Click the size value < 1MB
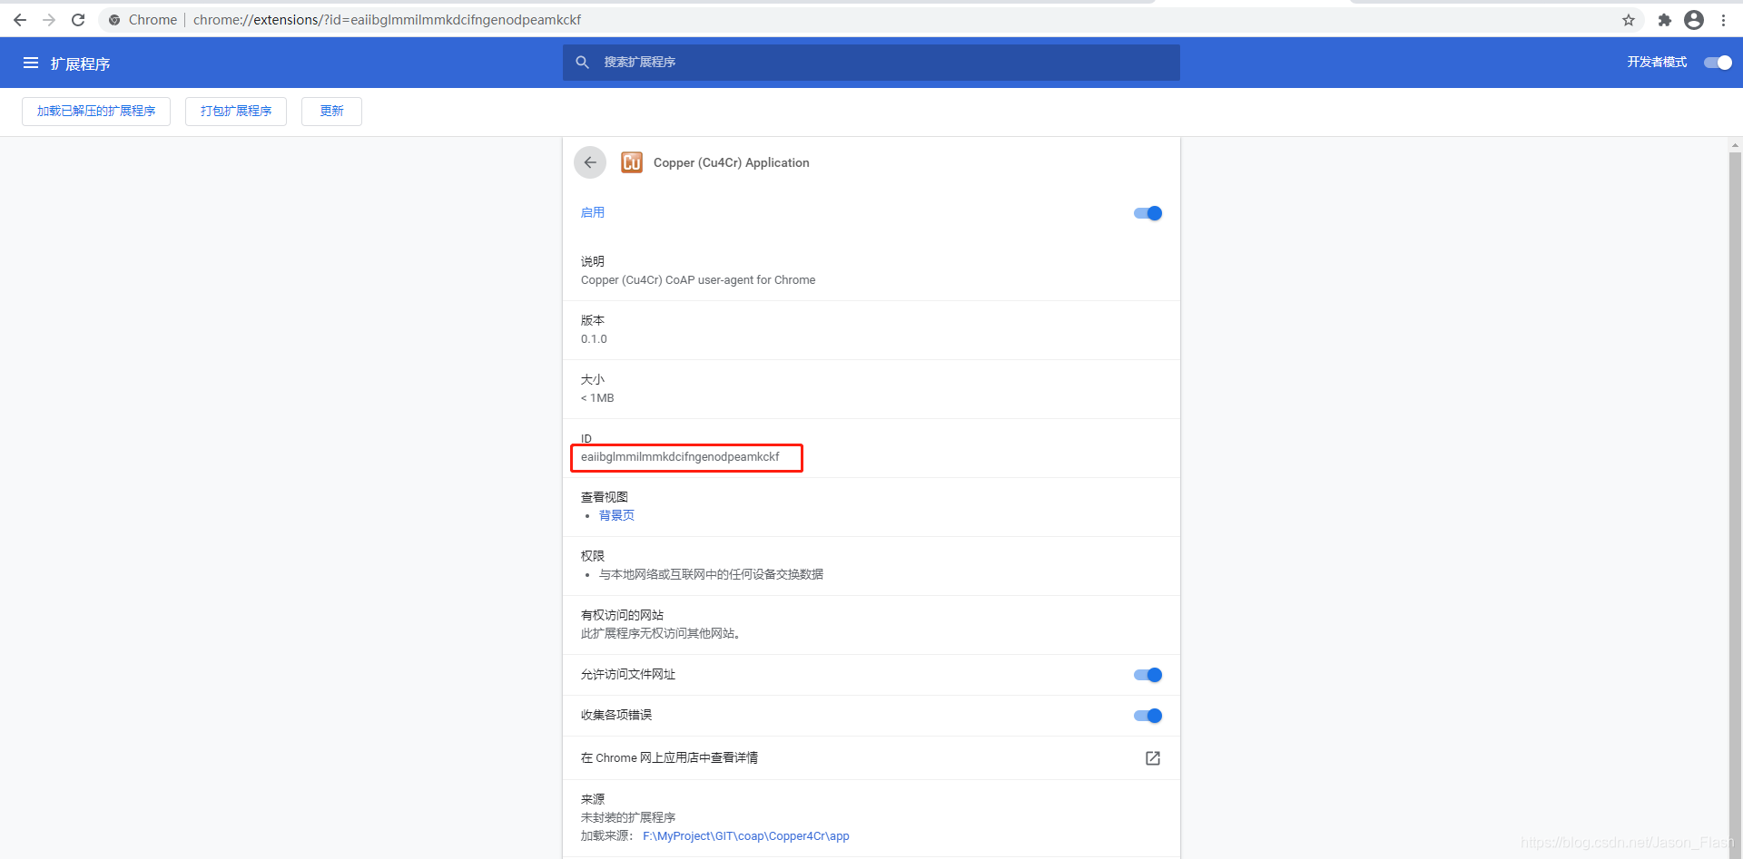Viewport: 1743px width, 859px height. pos(597,398)
